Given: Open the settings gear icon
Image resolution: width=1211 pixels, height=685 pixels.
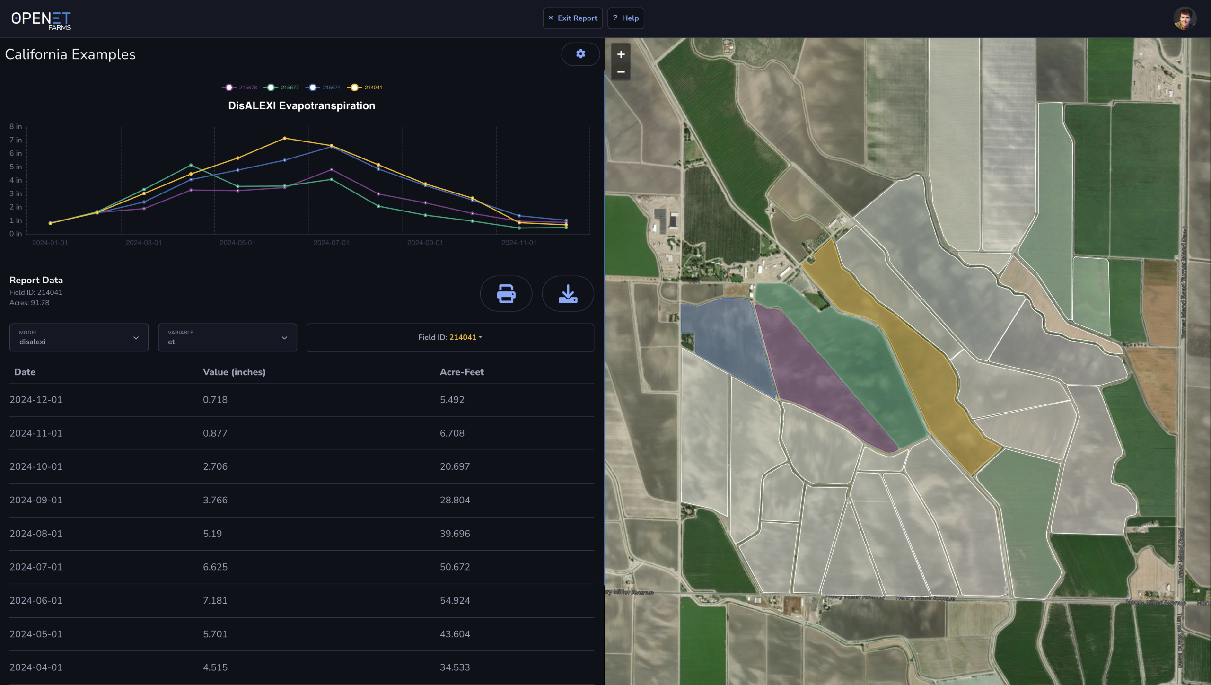Looking at the screenshot, I should click(580, 54).
